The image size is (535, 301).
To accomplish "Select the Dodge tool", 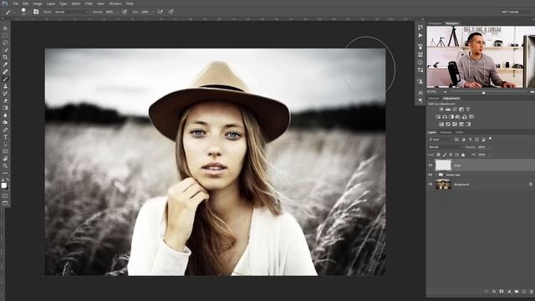I will tap(5, 122).
